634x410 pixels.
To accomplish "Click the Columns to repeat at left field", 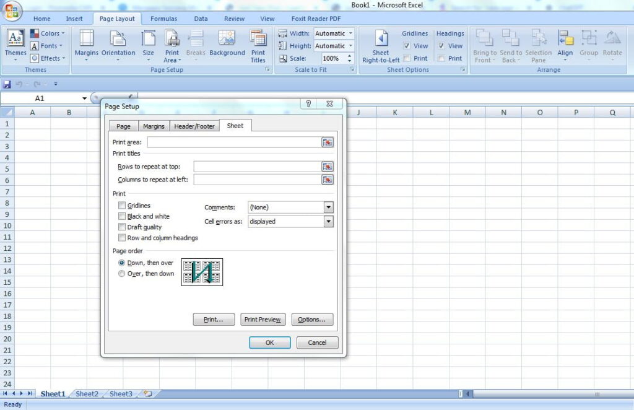I will tap(258, 180).
